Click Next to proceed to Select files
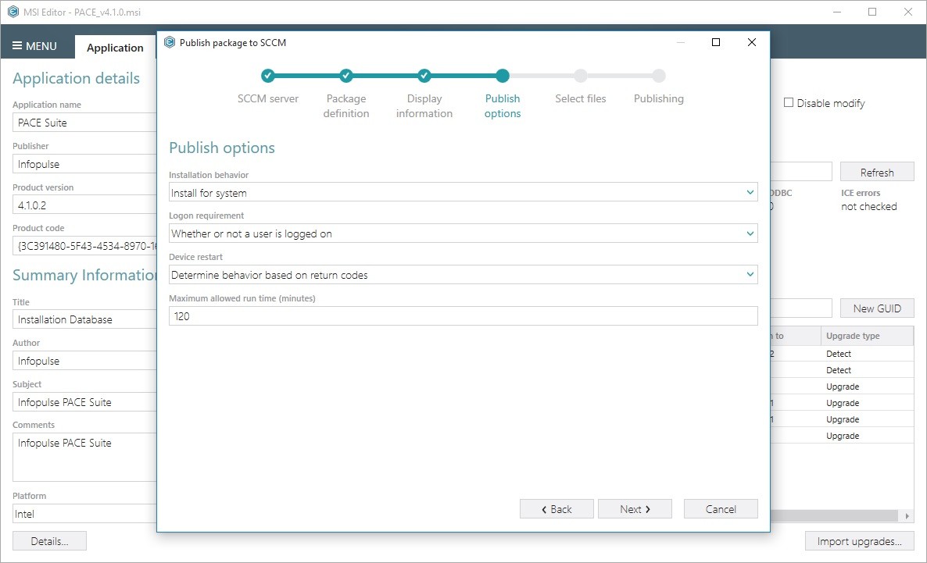The image size is (927, 563). coord(635,508)
